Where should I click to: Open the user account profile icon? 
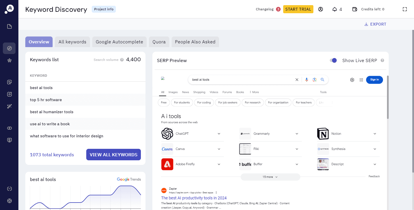pyautogui.click(x=321, y=9)
